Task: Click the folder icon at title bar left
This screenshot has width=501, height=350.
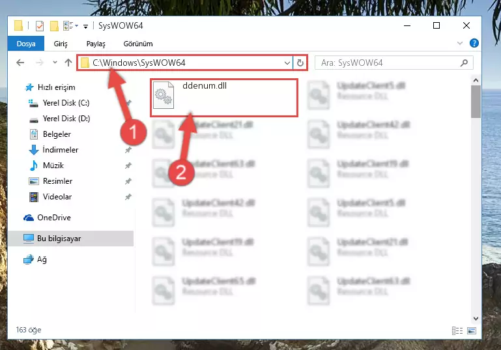Action: click(18, 25)
